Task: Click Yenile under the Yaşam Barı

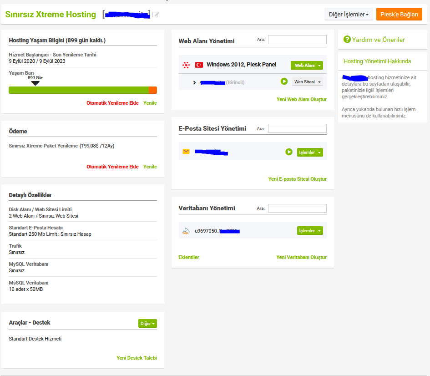Action: coord(150,103)
